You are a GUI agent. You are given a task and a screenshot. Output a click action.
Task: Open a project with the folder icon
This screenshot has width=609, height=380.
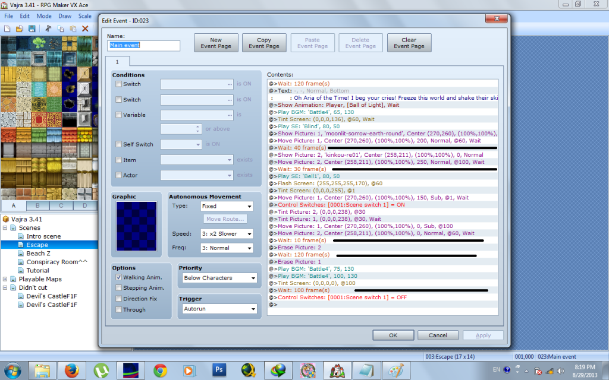20,28
